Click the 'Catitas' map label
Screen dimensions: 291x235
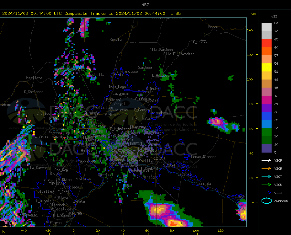point(185,174)
